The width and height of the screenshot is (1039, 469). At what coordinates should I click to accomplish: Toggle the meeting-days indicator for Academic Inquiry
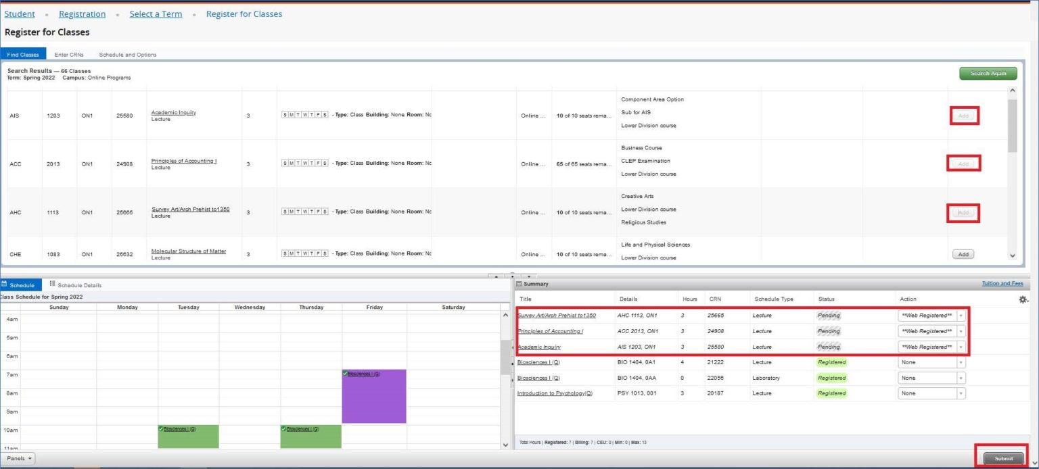coord(305,115)
